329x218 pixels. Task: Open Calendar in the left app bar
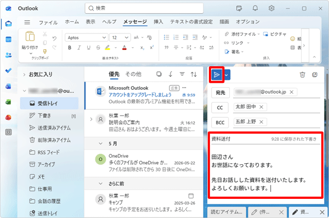(x=8, y=39)
